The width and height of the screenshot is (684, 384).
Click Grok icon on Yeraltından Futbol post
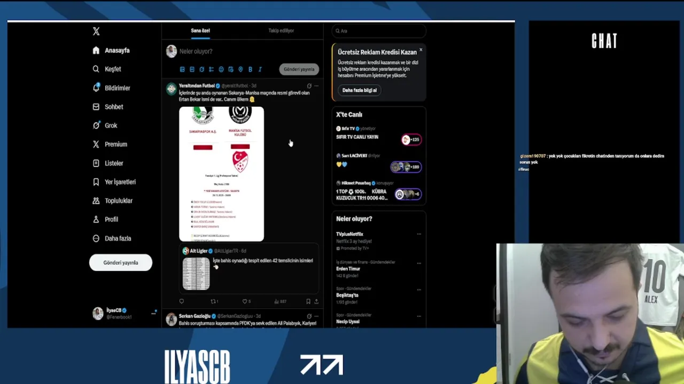coord(309,85)
